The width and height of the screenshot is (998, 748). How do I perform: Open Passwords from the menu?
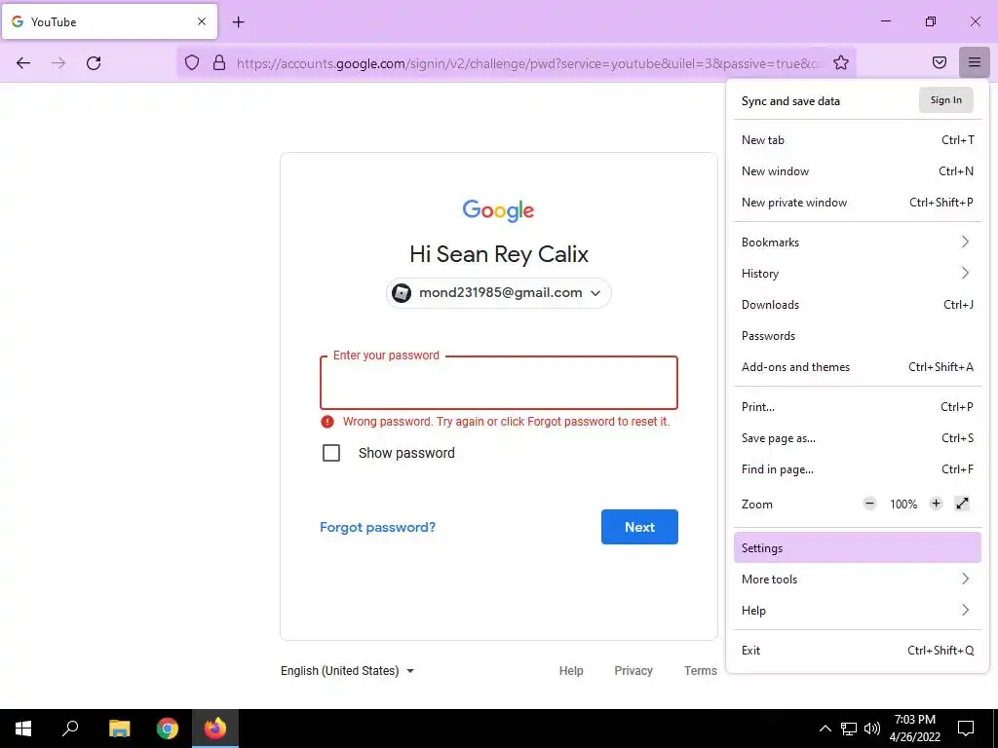(858, 335)
